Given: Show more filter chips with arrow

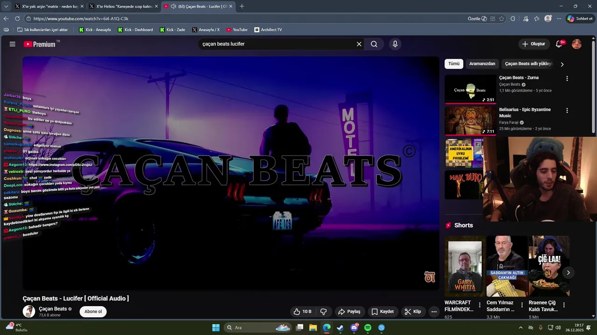Looking at the screenshot, I should pyautogui.click(x=562, y=64).
